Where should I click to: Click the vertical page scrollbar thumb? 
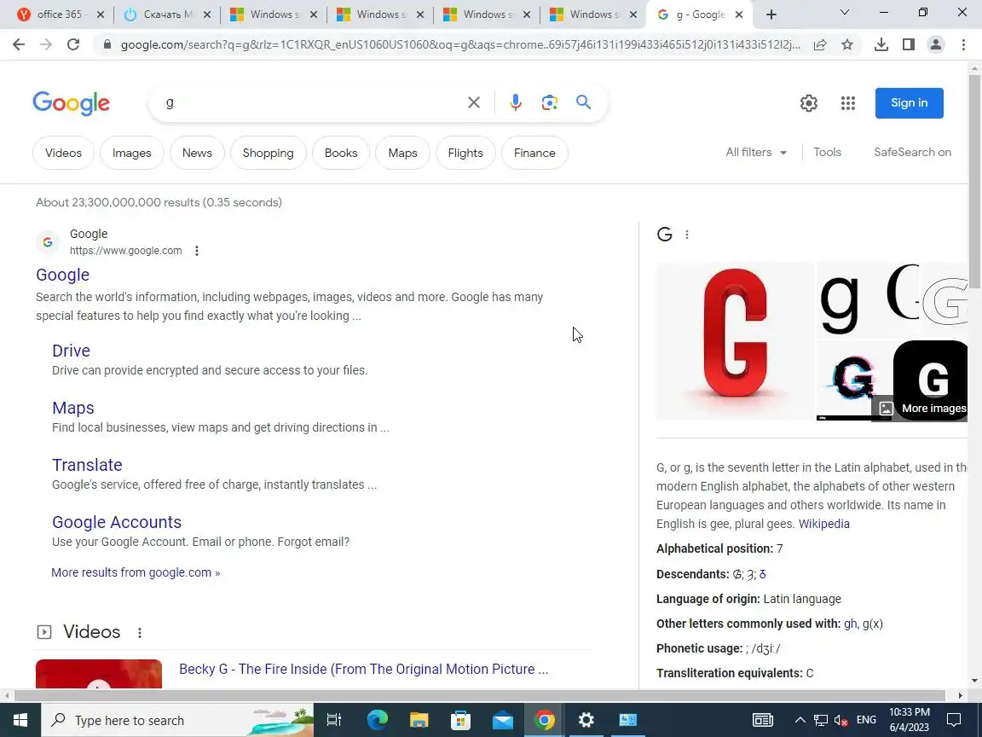(975, 182)
